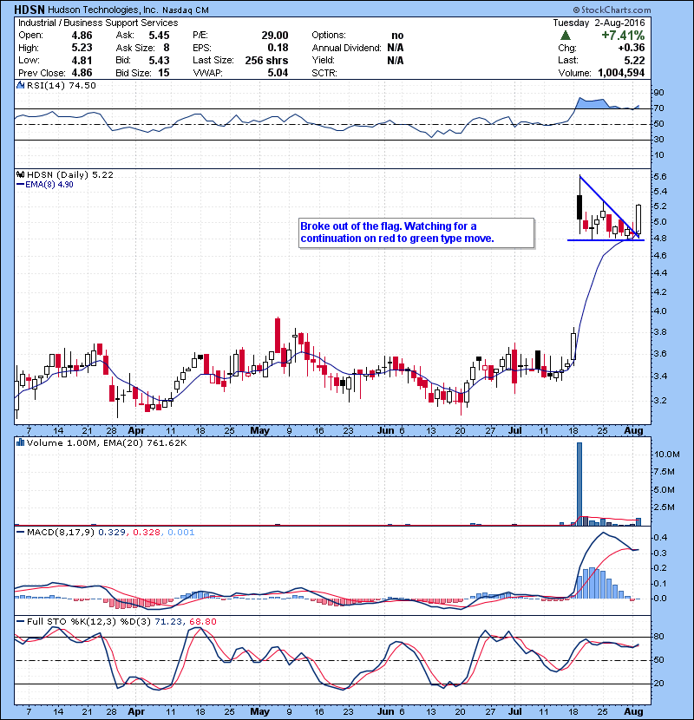Click the Ask Size value 8
694x720 pixels.
pyautogui.click(x=167, y=48)
